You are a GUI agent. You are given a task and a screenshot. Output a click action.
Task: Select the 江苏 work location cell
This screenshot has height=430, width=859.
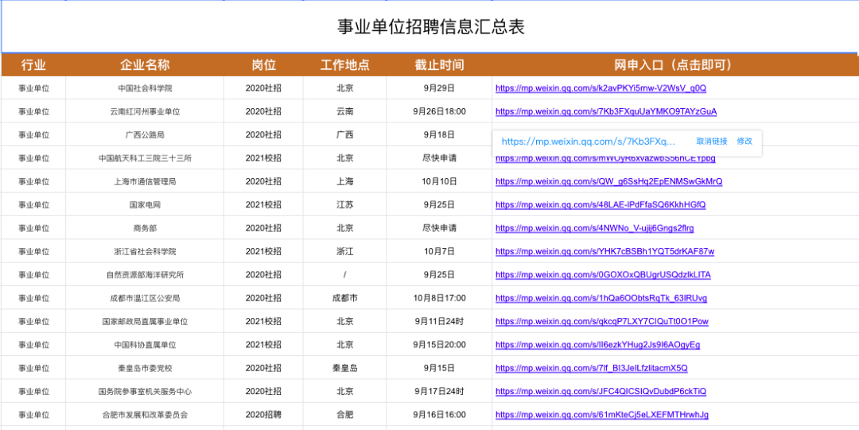pos(344,205)
